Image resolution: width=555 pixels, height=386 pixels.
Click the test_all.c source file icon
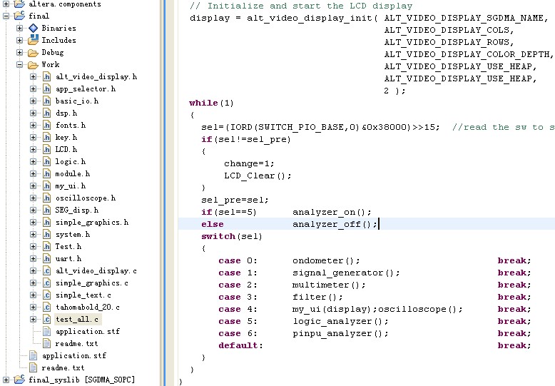[x=46, y=319]
